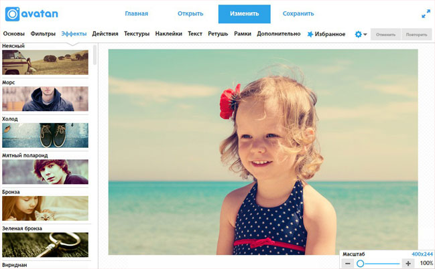Click the effects list scrollbar
The height and width of the screenshot is (269, 435).
coord(95,55)
